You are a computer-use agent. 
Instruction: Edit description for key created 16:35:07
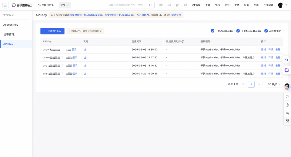point(85,49)
